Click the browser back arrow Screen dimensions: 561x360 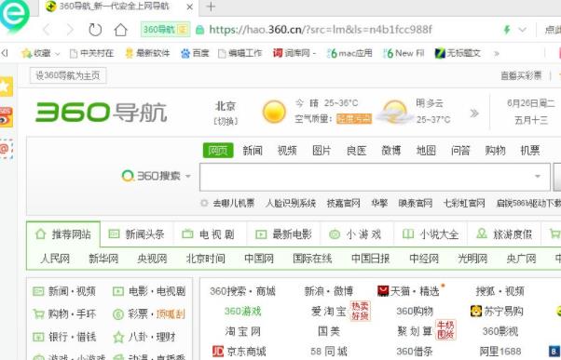(x=47, y=30)
